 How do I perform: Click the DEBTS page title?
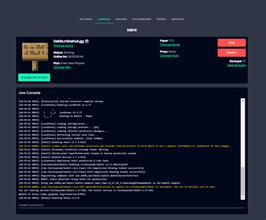coord(132,30)
